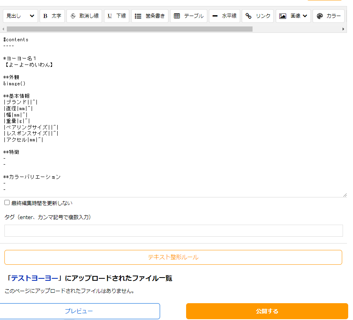The width and height of the screenshot is (353, 320).
Task: Underline text with the 下線 button
Action: [x=116, y=16]
